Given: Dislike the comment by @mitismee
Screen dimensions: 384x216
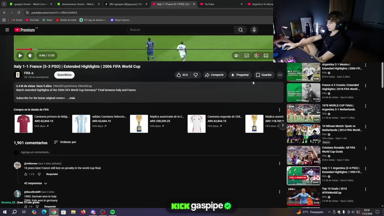Looking at the screenshot, I should [39, 174].
